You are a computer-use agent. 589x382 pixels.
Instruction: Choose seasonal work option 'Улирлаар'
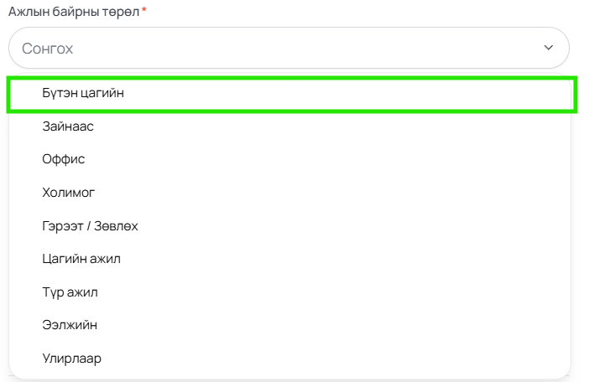289,359
